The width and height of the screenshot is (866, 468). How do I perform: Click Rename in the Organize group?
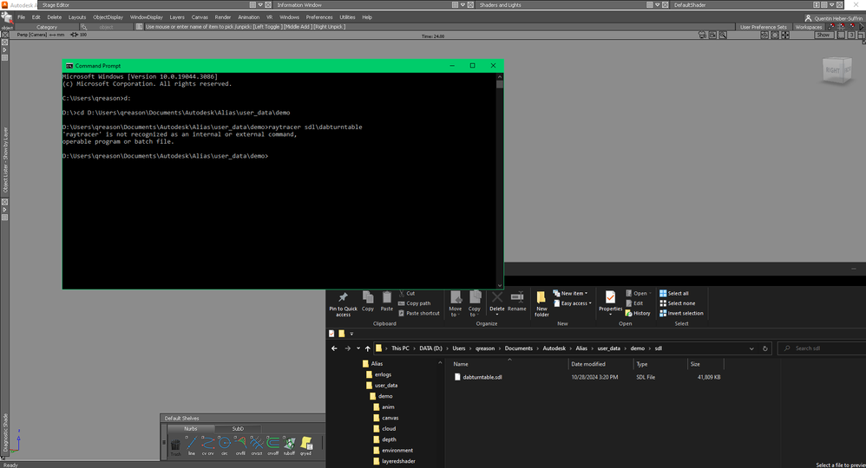[517, 302]
